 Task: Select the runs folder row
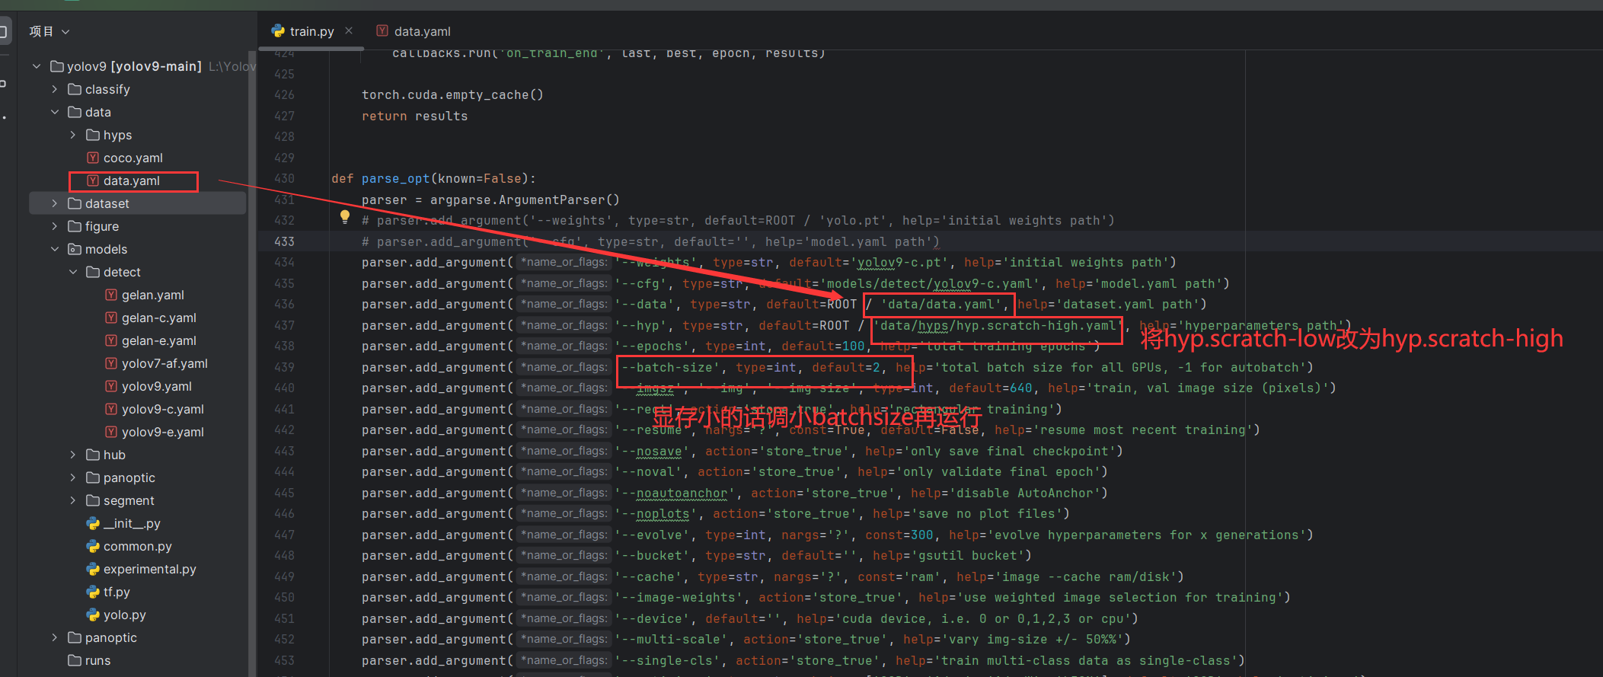pos(137,660)
